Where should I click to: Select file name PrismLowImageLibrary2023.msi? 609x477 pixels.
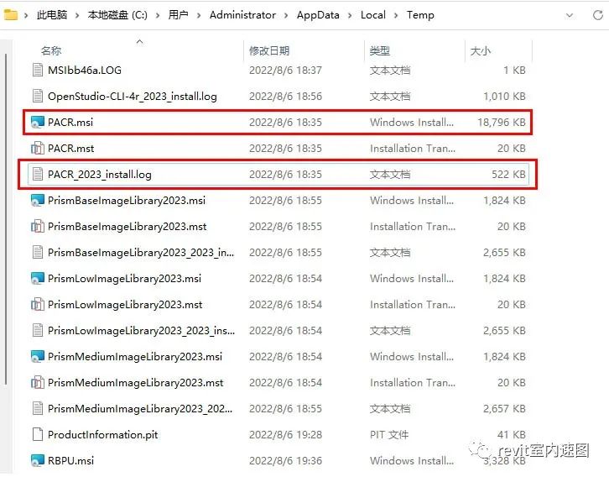pos(124,278)
